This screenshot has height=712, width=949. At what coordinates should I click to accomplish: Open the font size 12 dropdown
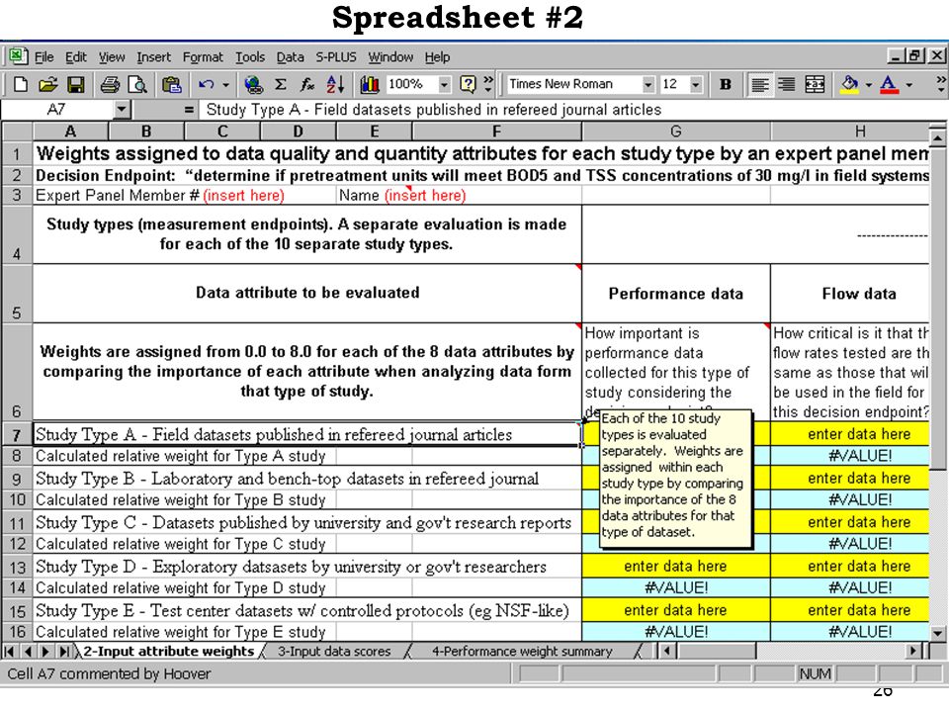696,84
